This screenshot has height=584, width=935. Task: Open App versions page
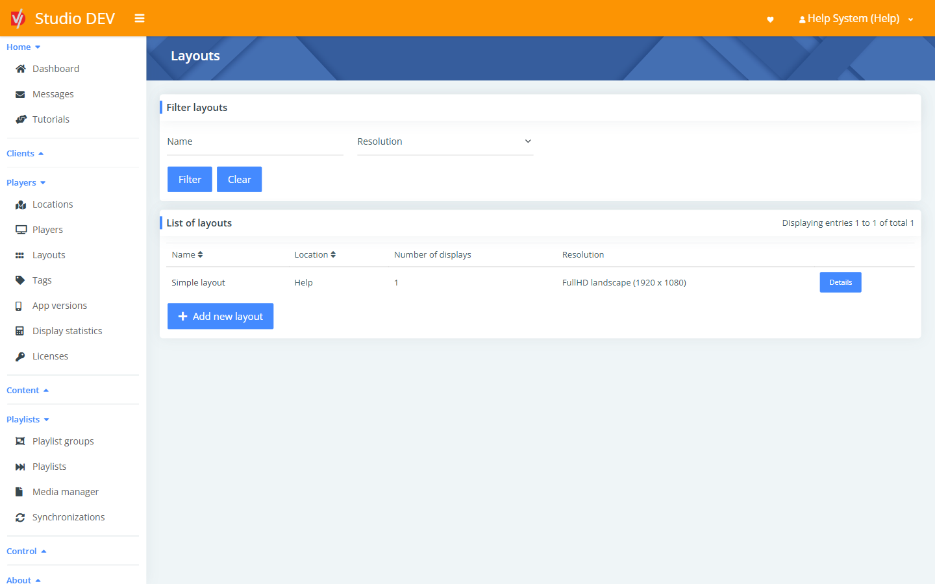pyautogui.click(x=60, y=306)
